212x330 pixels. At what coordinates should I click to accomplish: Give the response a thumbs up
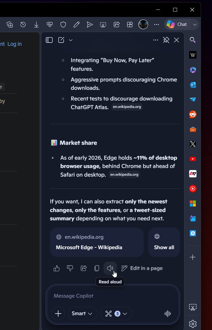pyautogui.click(x=56, y=268)
